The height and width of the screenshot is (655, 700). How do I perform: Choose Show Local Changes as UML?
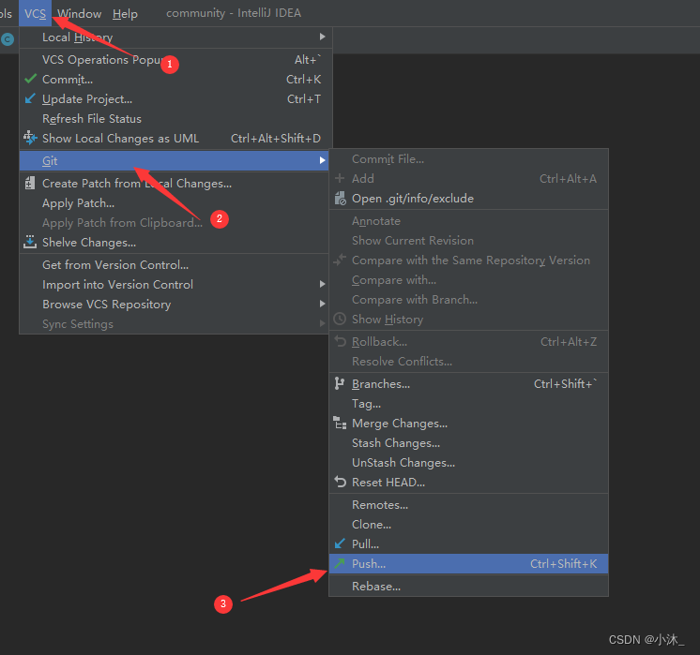175,139
